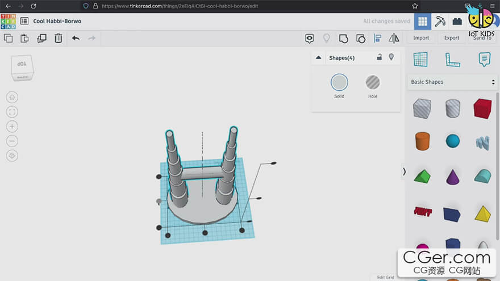Pick the dark blue Wedge shape
The width and height of the screenshot is (500, 281).
coord(452,215)
